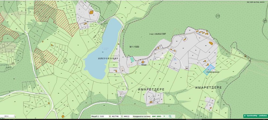Viewport: 268px width, 120px height.
Task: Click the circled 215 area marker
Action: (x=218, y=16)
